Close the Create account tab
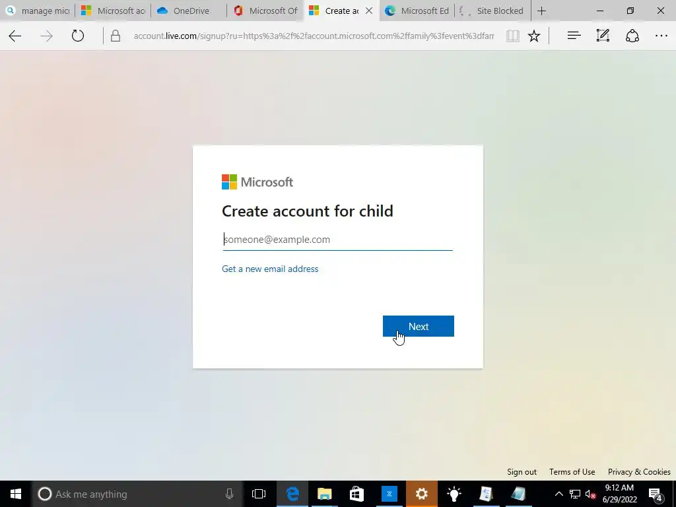Viewport: 676px width, 507px height. pyautogui.click(x=369, y=11)
